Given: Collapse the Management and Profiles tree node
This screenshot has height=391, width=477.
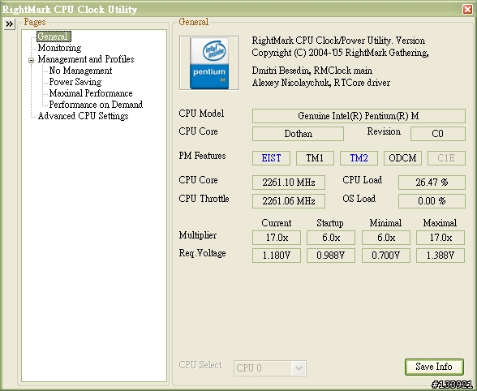Looking at the screenshot, I should pyautogui.click(x=31, y=60).
